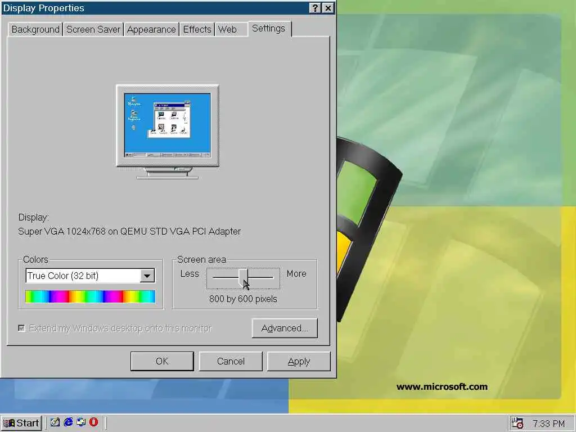
Task: Click the Apply button
Action: pyautogui.click(x=299, y=361)
